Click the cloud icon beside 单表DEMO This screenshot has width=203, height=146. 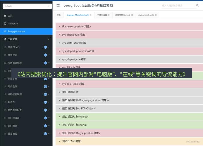(5, 47)
